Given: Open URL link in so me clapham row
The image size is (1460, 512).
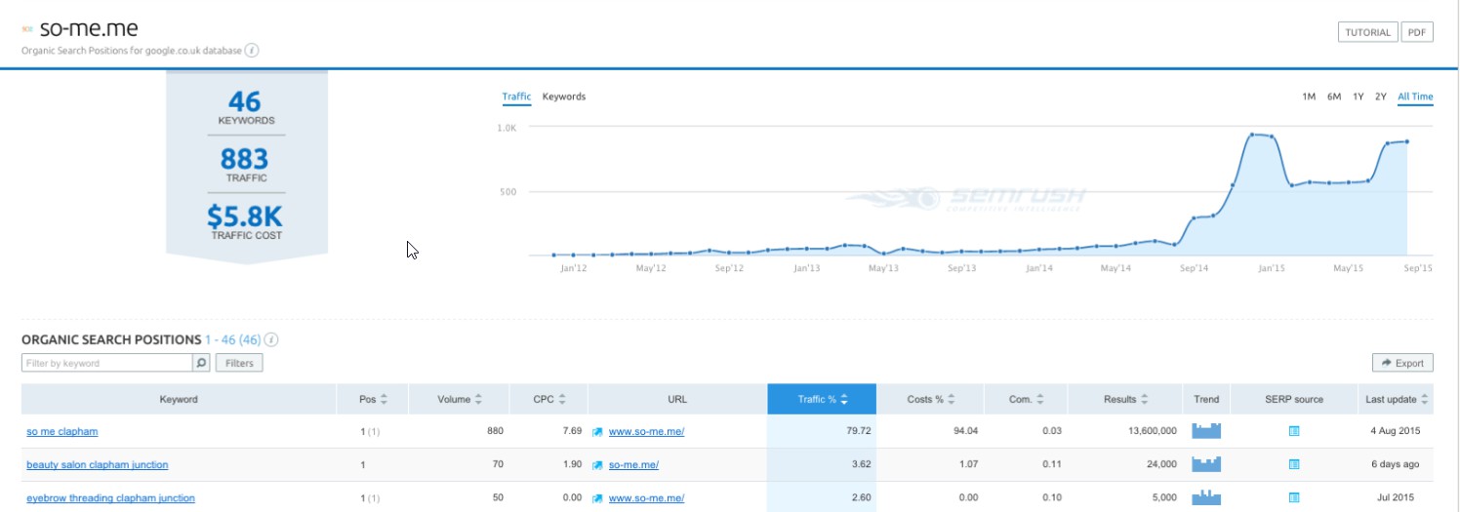Looking at the screenshot, I should click(x=646, y=431).
